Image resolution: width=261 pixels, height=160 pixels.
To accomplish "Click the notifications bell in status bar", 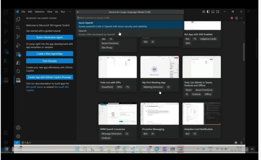I will 241,143.
